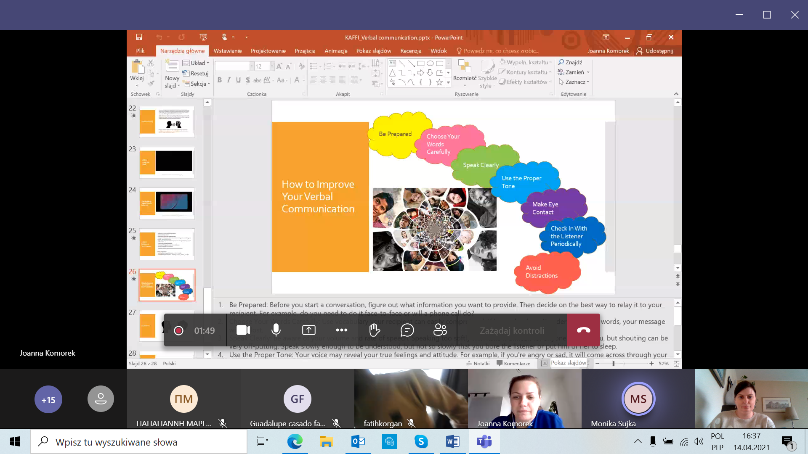The height and width of the screenshot is (454, 808).
Task: Open Task View on the taskbar
Action: coord(263,441)
